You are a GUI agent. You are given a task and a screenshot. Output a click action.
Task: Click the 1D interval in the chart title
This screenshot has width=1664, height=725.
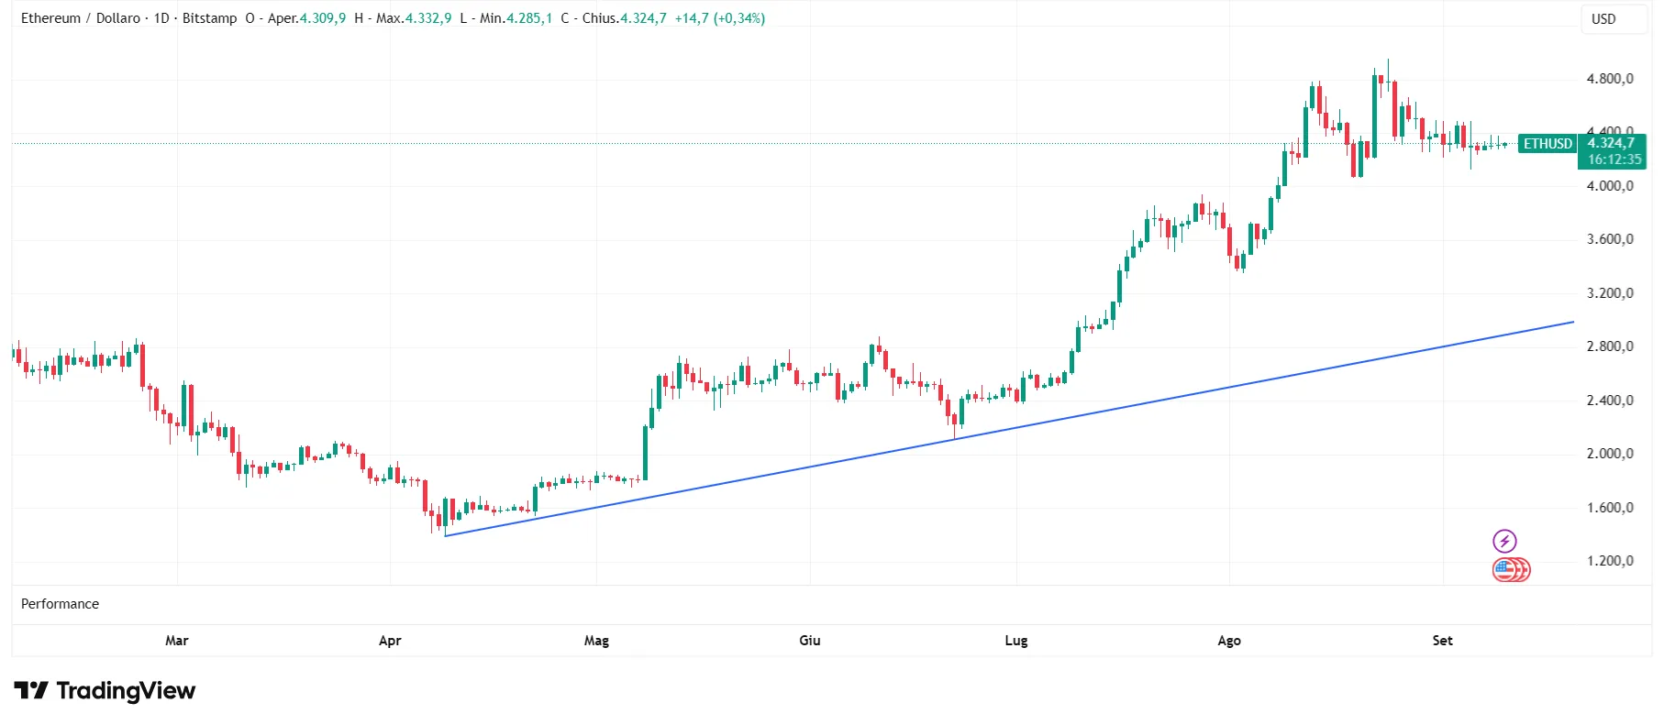pyautogui.click(x=161, y=18)
